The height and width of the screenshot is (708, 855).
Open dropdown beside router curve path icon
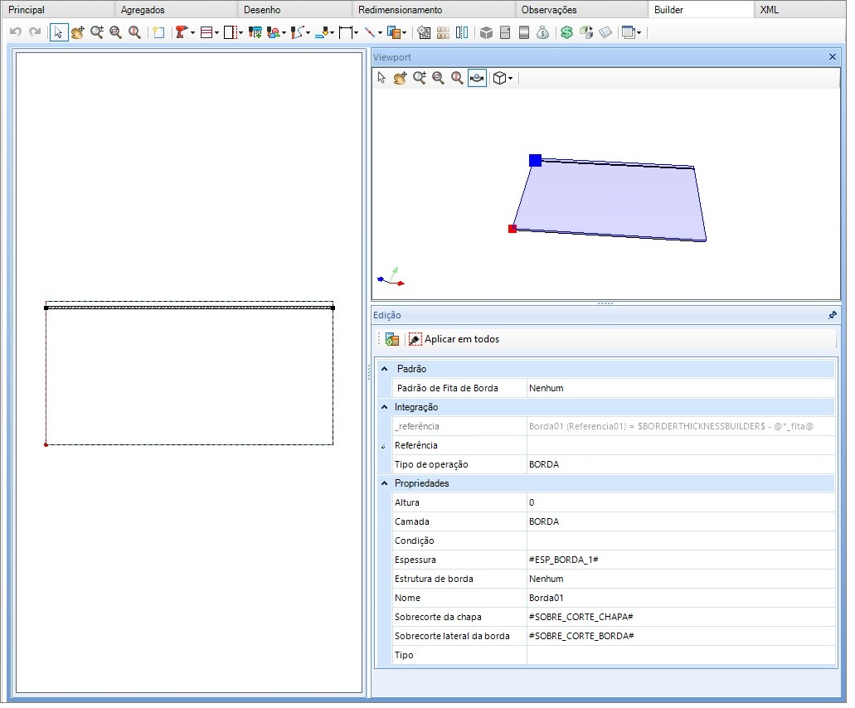308,33
